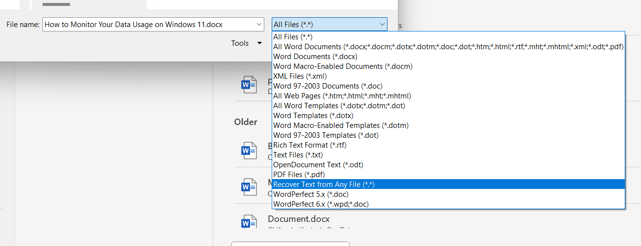Screen dimensions: 641x246
Task: Expand the File name history dropdown arrow
Action: click(x=259, y=25)
